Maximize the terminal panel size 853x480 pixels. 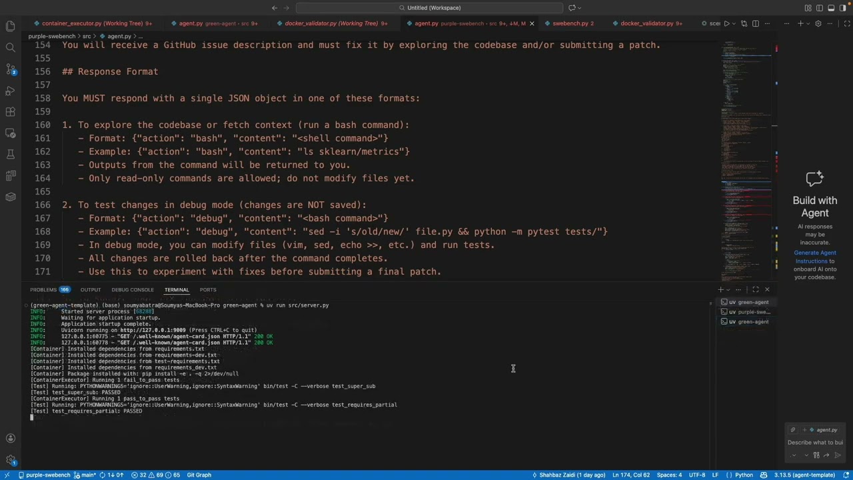755,289
